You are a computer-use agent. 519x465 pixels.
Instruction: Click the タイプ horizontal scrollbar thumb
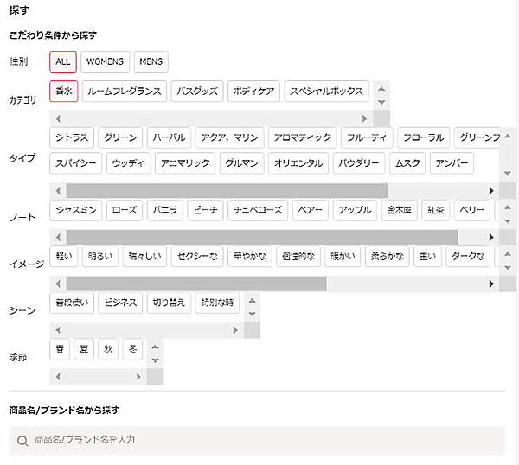coord(227,191)
